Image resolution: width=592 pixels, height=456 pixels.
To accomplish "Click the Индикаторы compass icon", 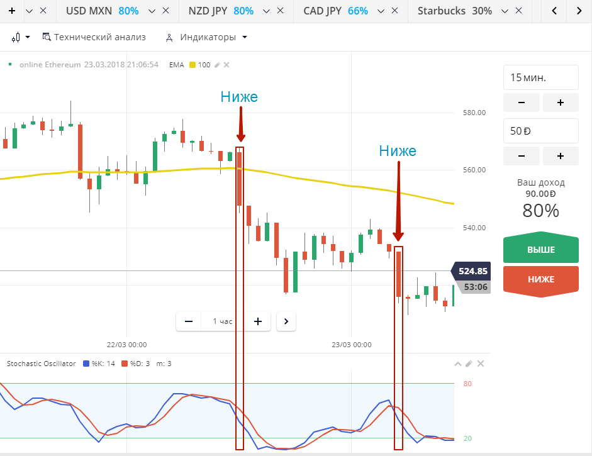I will tap(169, 37).
